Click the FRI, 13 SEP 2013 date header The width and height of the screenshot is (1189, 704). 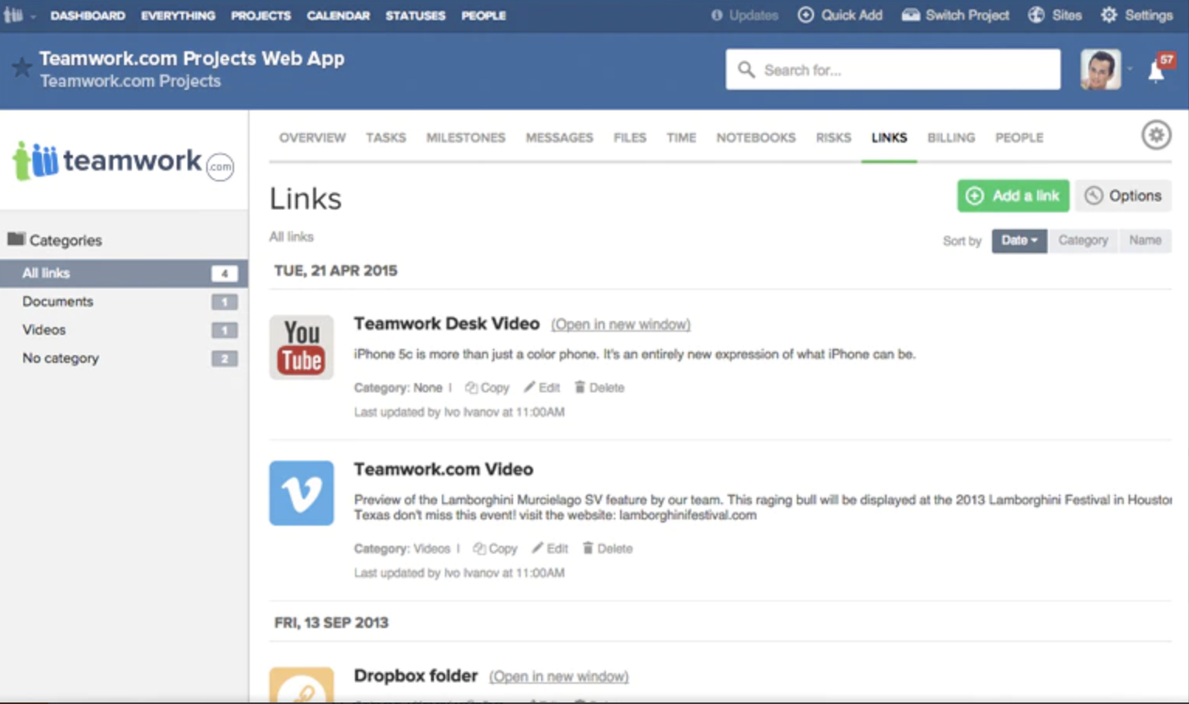coord(331,623)
